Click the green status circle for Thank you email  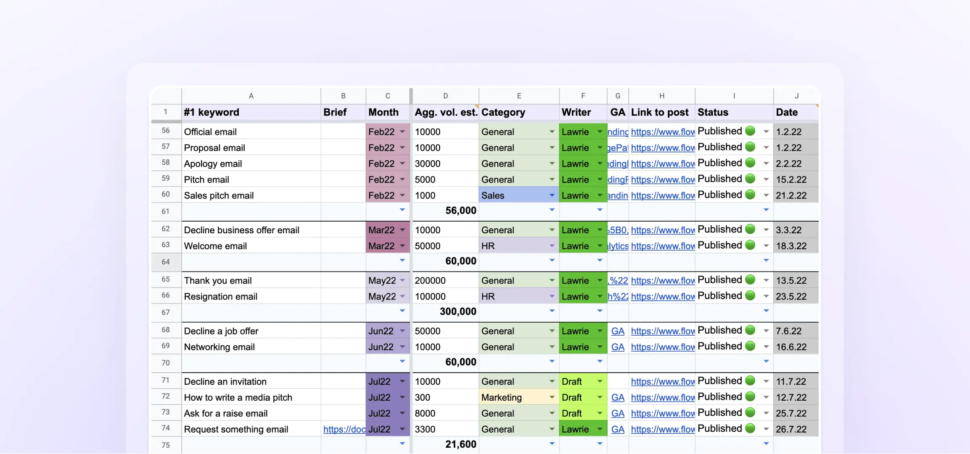pyautogui.click(x=750, y=279)
